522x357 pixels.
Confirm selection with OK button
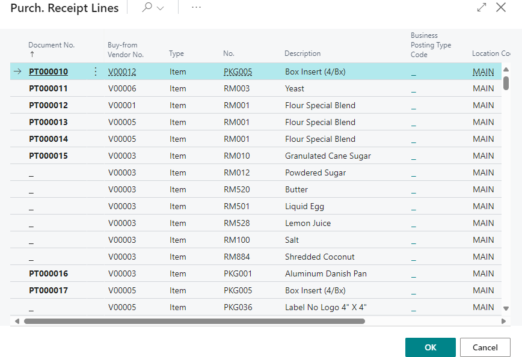point(430,347)
